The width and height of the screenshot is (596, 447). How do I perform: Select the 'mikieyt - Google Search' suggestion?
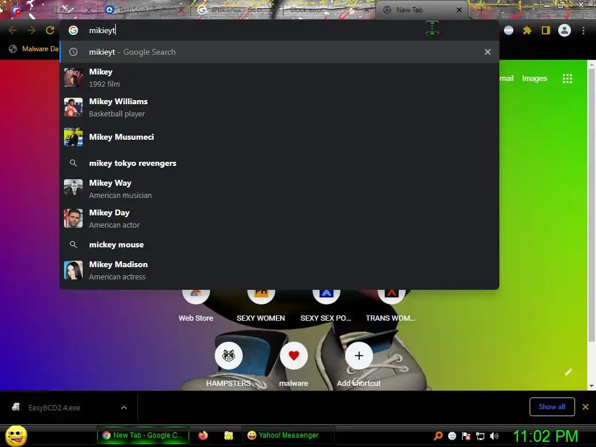point(279,52)
